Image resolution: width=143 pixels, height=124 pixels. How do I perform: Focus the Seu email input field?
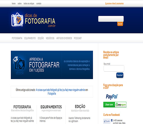[x=114, y=68]
